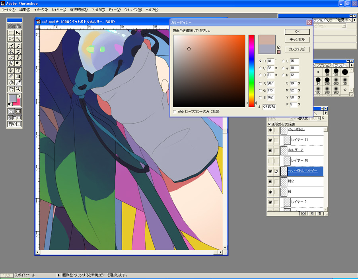Select the S: saturation radio button
This screenshot has height=279, width=358.
pos(260,68)
